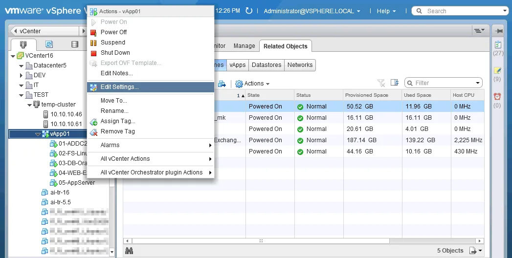Switch to the Datastores tab
The height and width of the screenshot is (258, 512).
click(x=267, y=65)
